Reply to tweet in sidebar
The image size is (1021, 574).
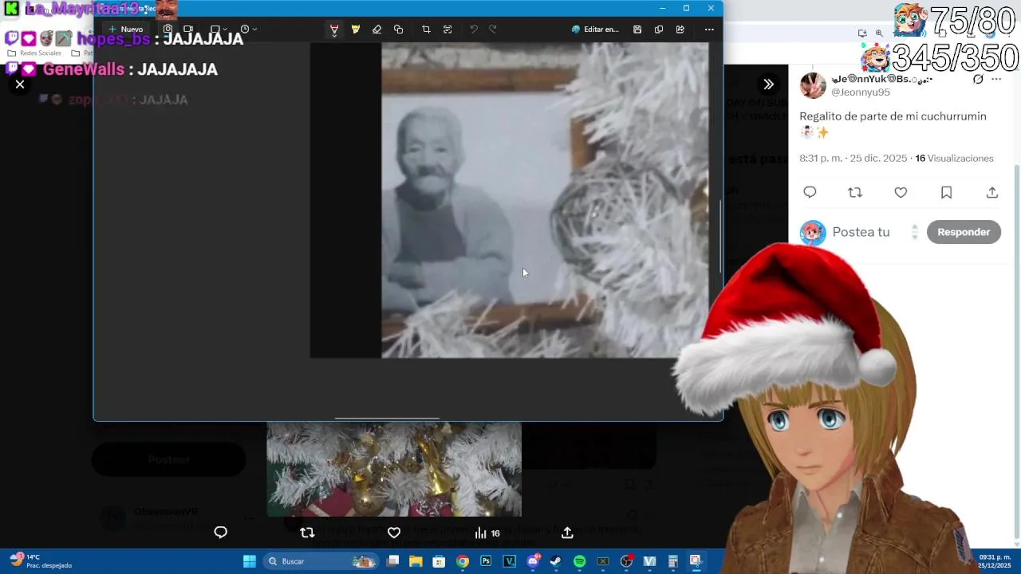coord(810,192)
